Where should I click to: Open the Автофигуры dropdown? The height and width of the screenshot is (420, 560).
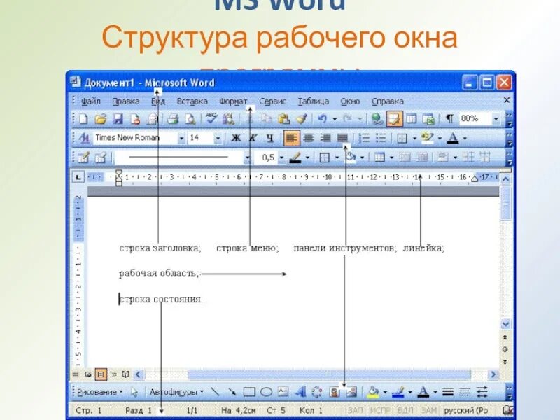176,392
